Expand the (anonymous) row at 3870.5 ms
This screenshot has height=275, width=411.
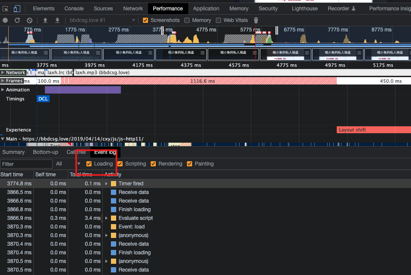106,261
